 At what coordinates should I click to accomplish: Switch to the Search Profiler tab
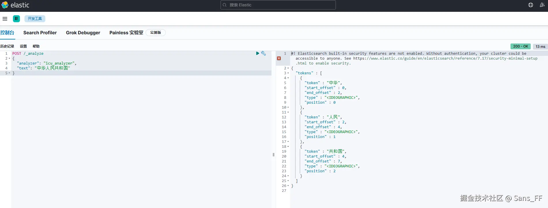coord(40,33)
